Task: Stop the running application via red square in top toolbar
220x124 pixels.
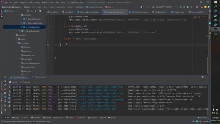Action: pyautogui.click(x=197, y=7)
